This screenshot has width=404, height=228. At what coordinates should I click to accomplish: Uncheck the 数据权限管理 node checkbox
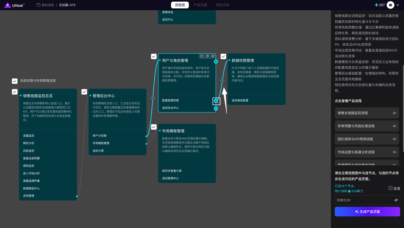(x=223, y=56)
